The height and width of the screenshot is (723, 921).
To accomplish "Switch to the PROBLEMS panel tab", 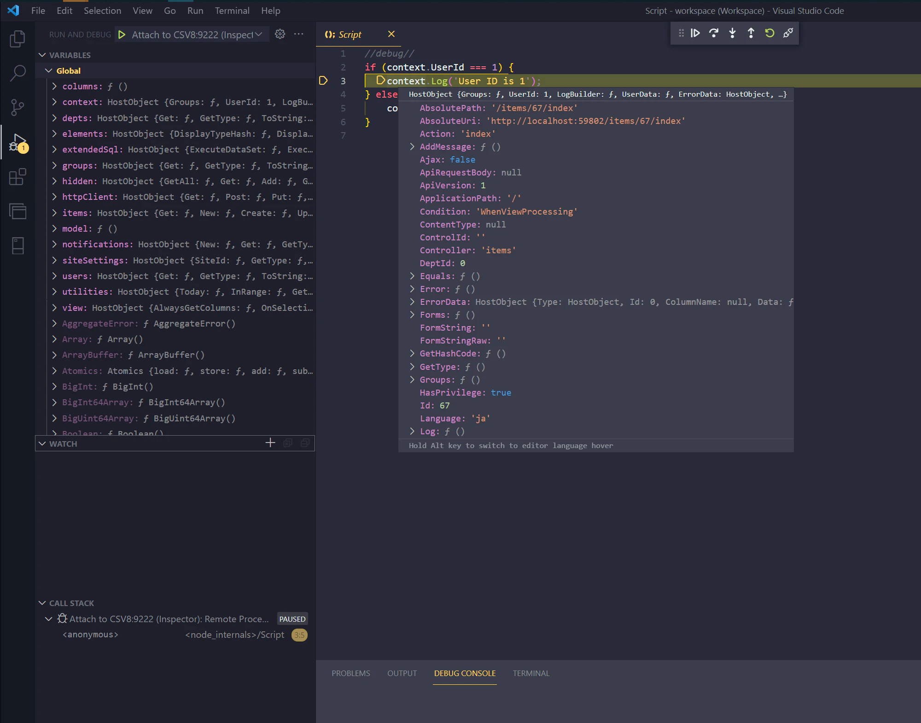I will coord(351,673).
